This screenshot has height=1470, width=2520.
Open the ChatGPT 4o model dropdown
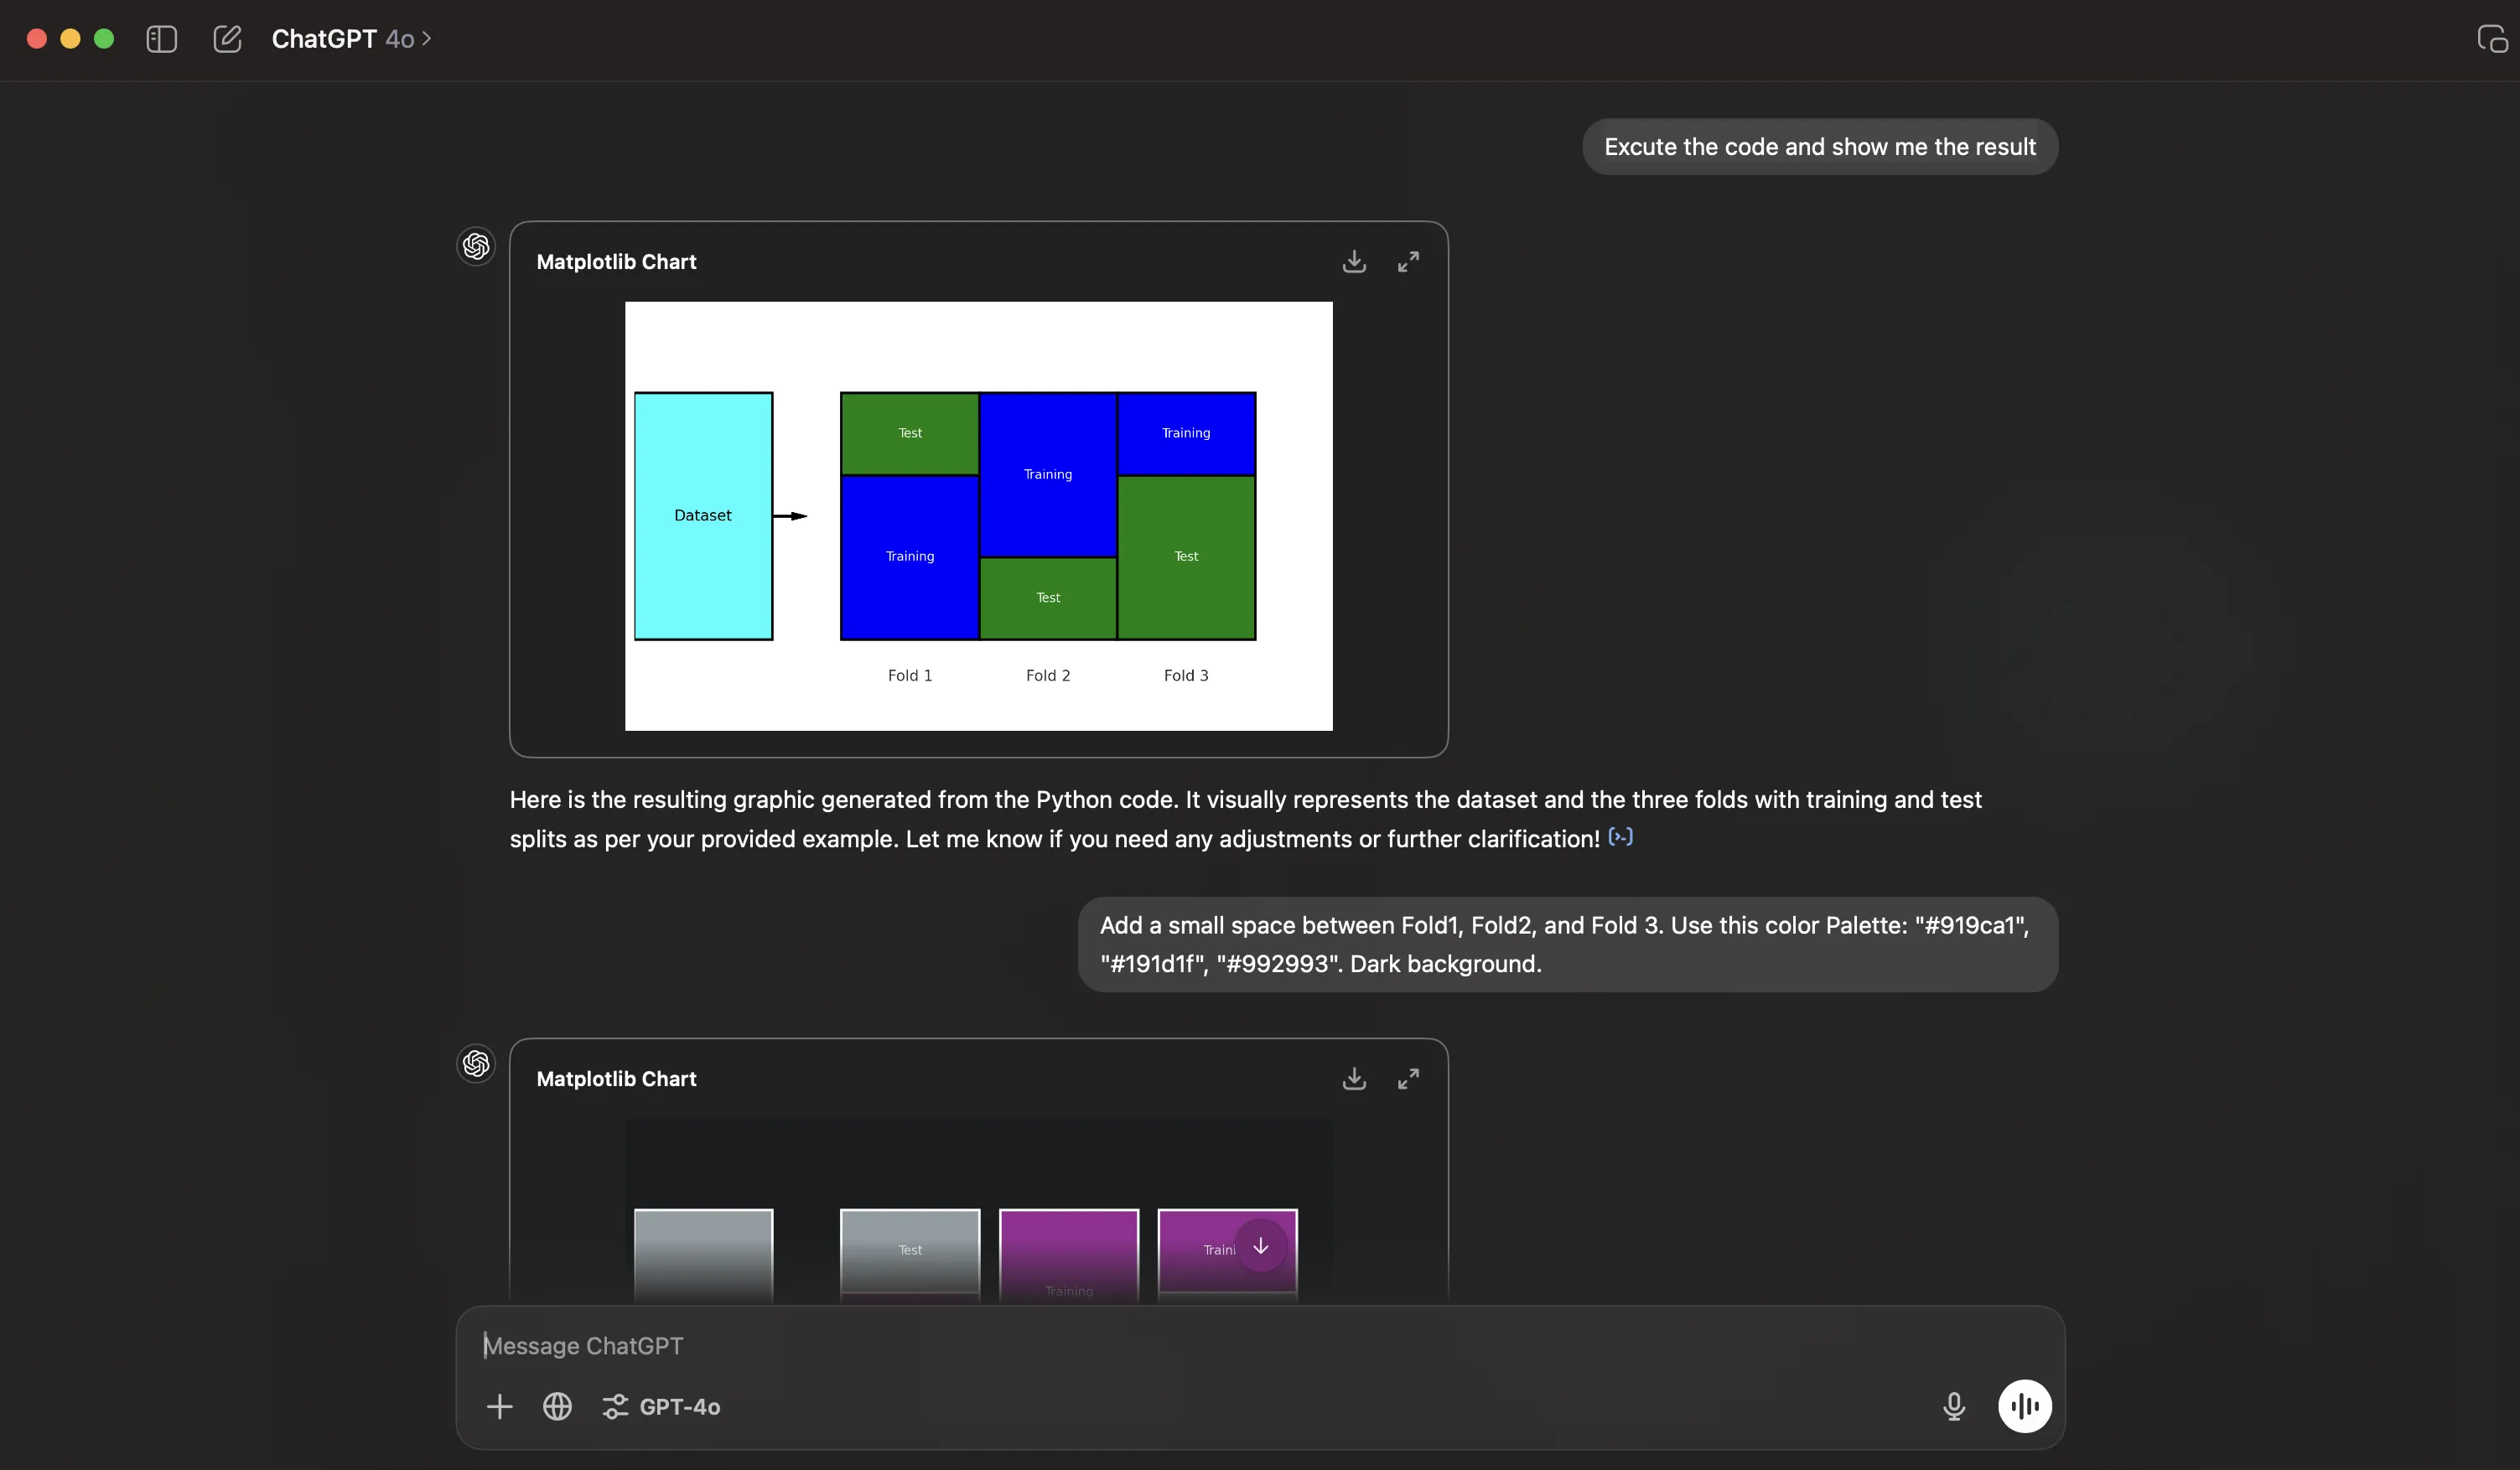pos(351,39)
